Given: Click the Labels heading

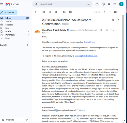Looking at the screenshot, I should (x=4, y=45).
